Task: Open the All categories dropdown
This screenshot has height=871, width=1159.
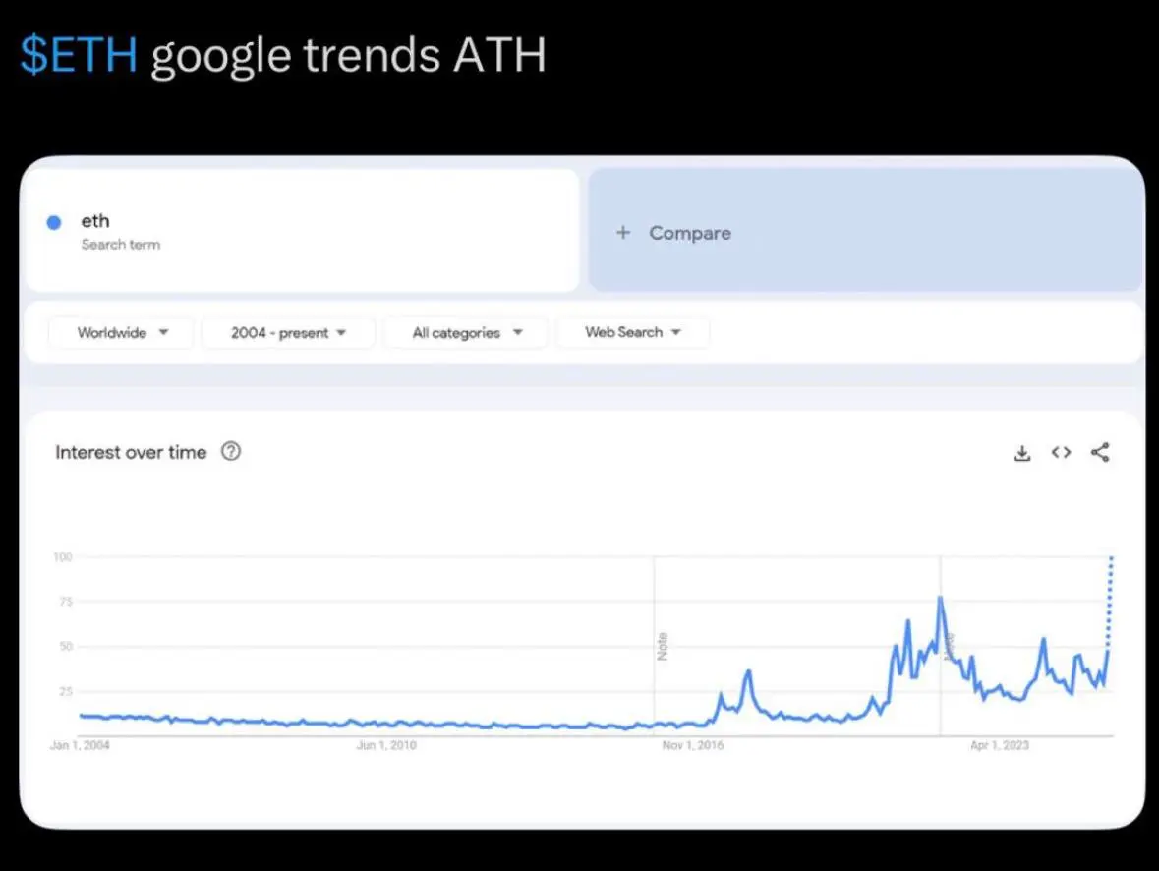Action: pyautogui.click(x=466, y=332)
